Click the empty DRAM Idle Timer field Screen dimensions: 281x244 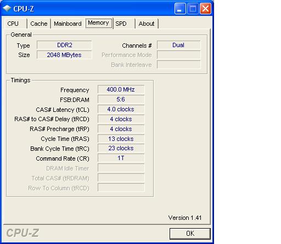click(121, 168)
